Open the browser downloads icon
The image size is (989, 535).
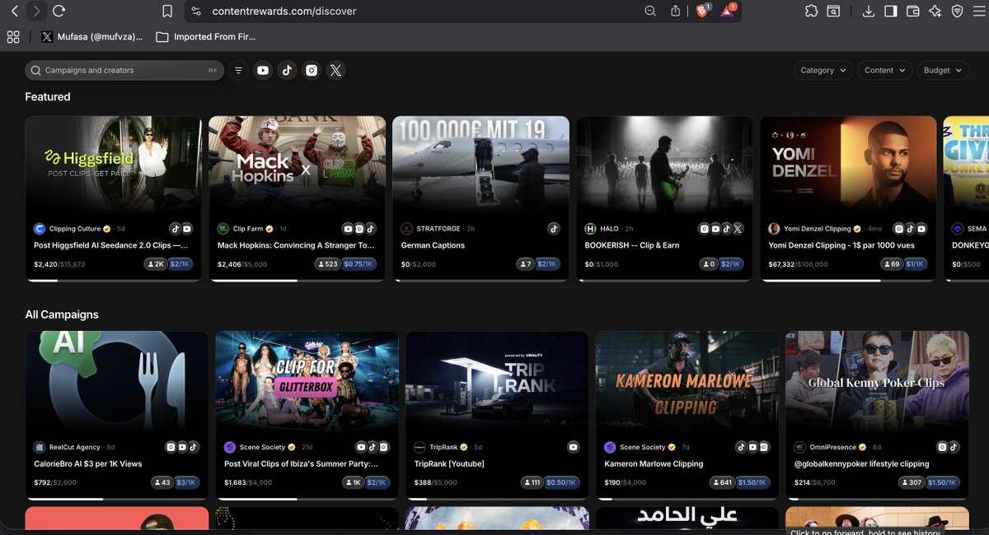tap(868, 12)
